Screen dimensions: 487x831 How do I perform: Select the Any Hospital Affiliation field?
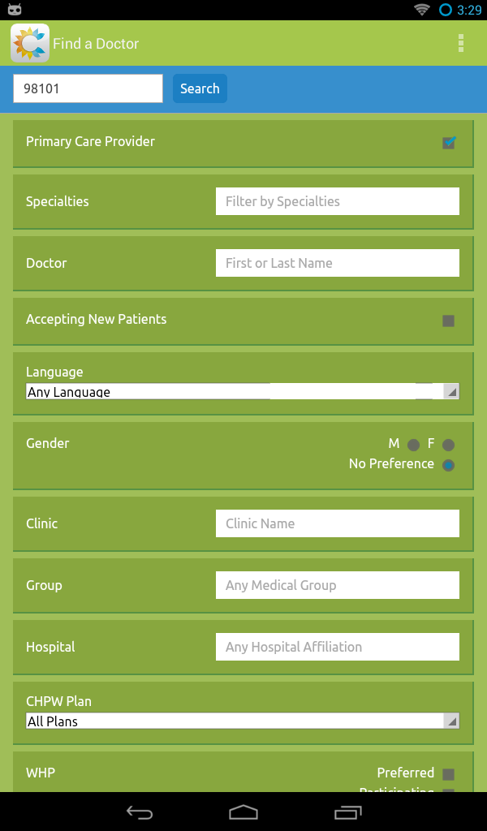click(337, 647)
